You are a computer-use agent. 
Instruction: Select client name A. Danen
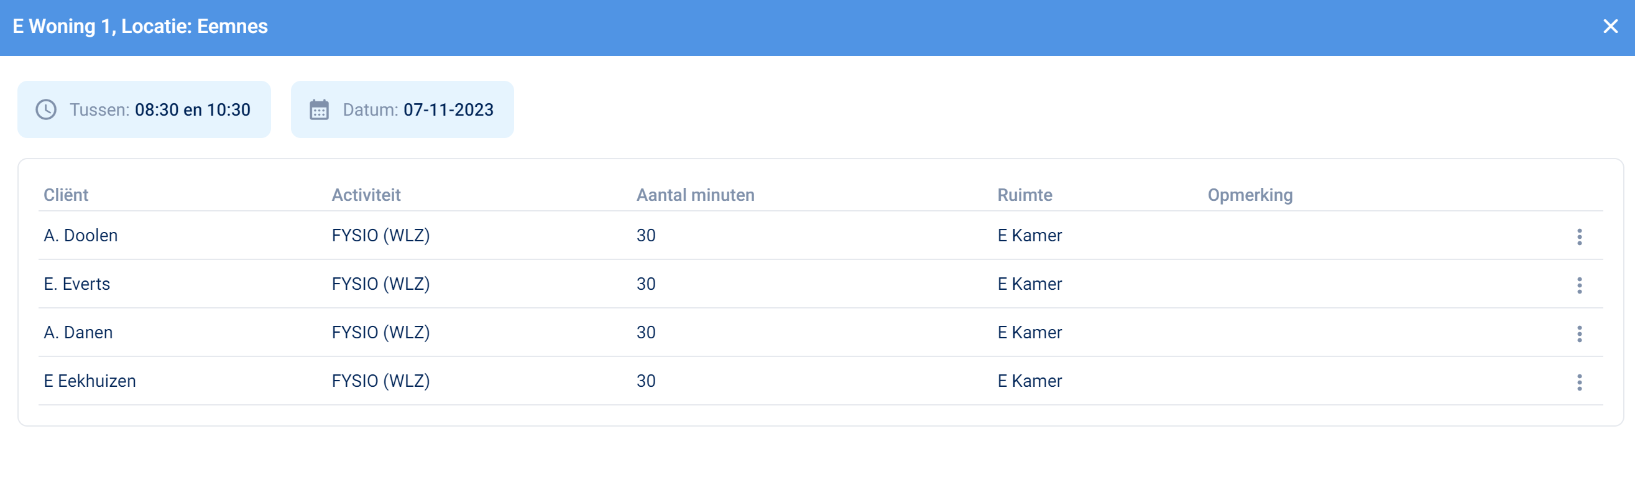78,332
